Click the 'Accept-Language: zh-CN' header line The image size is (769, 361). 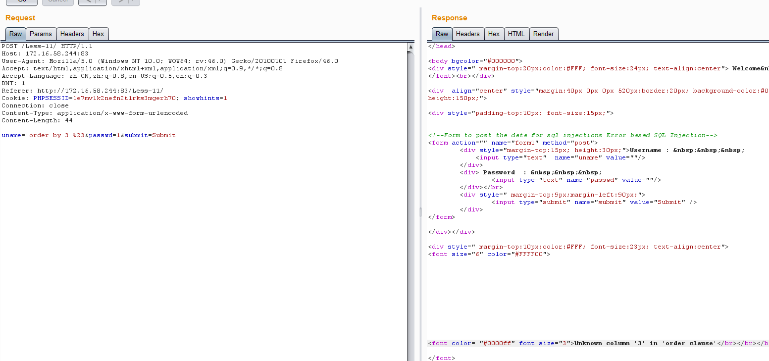(x=104, y=76)
